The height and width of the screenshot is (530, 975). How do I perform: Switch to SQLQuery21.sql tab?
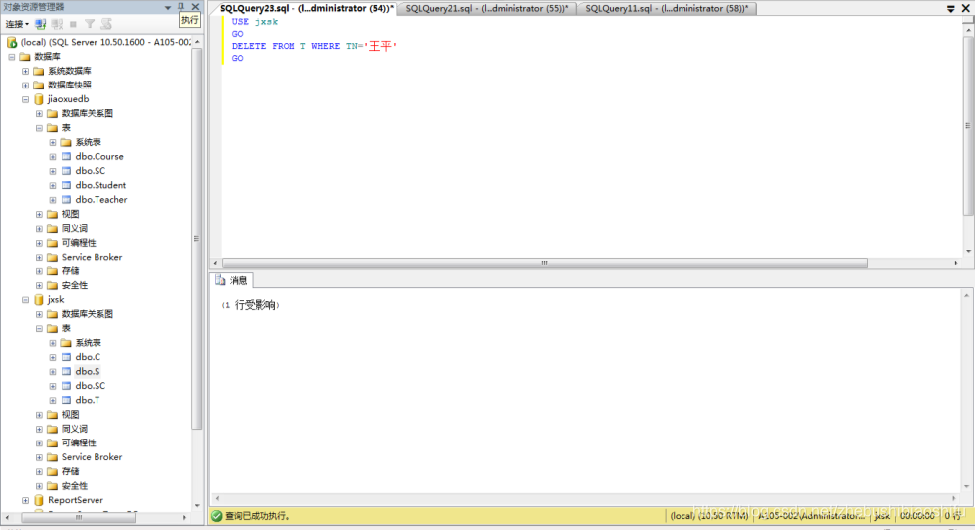click(487, 8)
